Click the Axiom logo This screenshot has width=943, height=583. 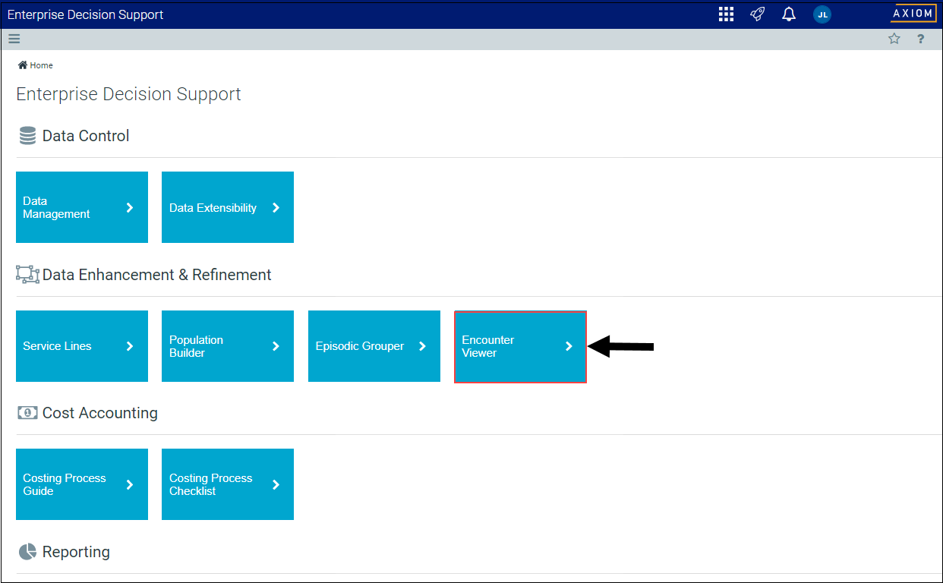pyautogui.click(x=913, y=14)
